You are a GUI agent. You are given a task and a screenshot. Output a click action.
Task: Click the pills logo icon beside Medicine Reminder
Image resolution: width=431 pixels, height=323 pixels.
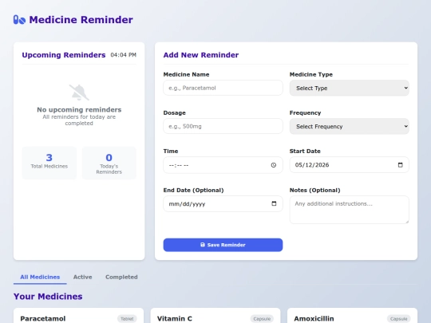pyautogui.click(x=19, y=20)
